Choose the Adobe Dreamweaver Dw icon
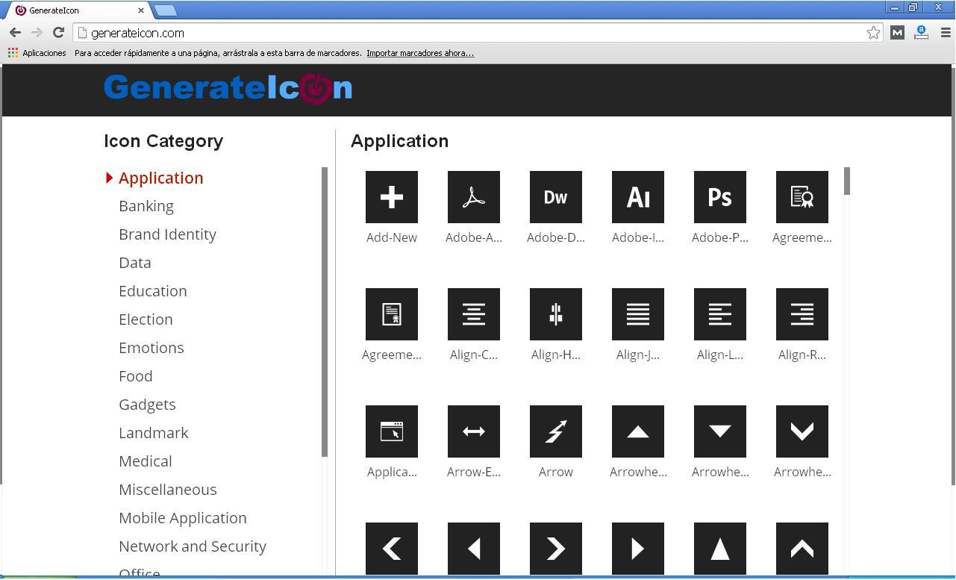Image resolution: width=956 pixels, height=580 pixels. [x=556, y=197]
